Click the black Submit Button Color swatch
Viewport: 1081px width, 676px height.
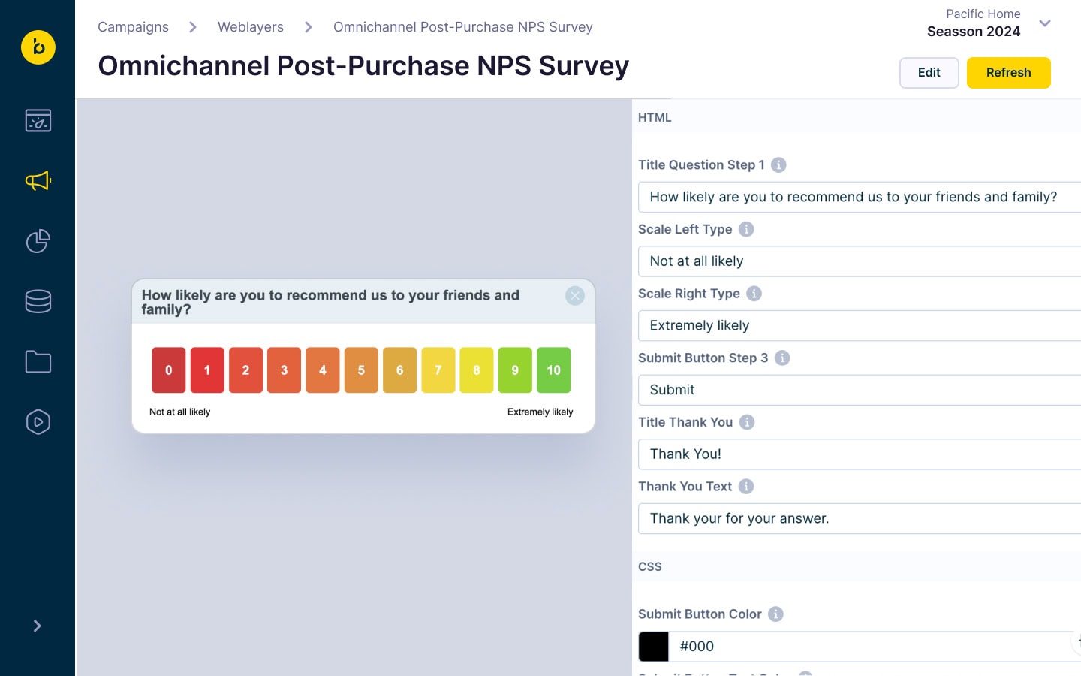tap(654, 647)
